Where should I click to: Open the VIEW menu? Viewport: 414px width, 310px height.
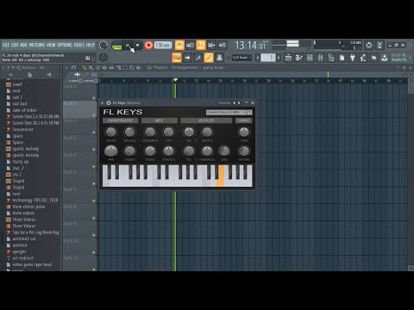51,45
